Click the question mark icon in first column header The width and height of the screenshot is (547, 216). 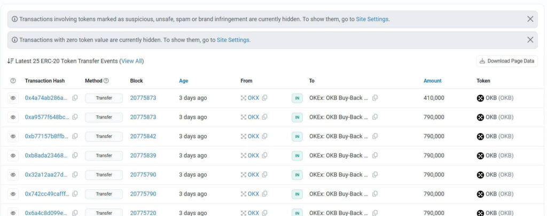[x=13, y=81]
